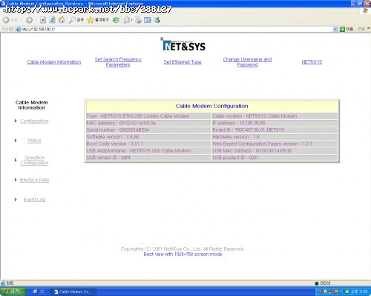Open the Search magnifier in the toolbar
The height and width of the screenshot is (296, 371).
click(76, 20)
